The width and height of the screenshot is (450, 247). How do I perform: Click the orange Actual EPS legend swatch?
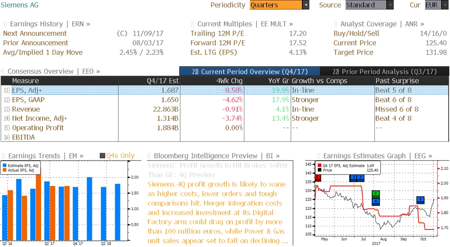point(4,170)
